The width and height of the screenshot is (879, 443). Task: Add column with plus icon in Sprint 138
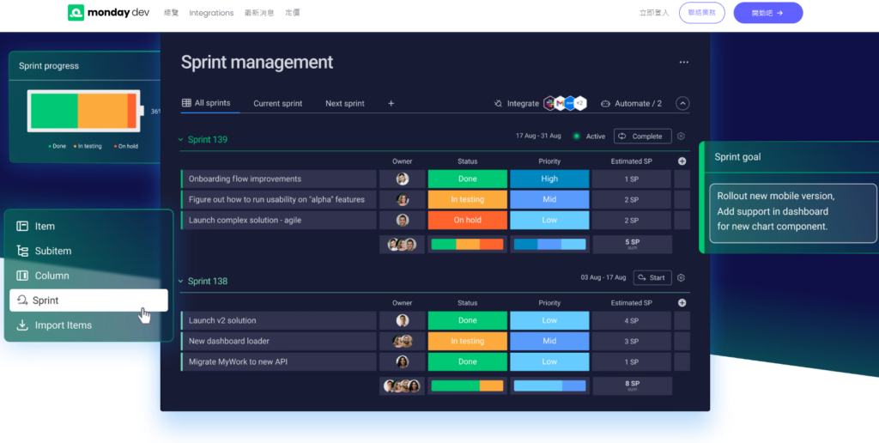click(x=682, y=303)
